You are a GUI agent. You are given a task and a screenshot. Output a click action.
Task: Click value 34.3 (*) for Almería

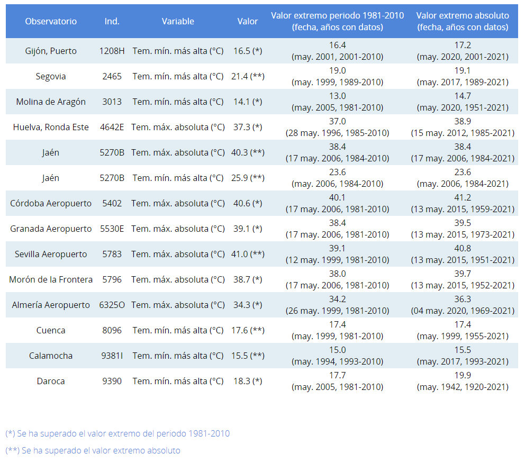(x=248, y=305)
